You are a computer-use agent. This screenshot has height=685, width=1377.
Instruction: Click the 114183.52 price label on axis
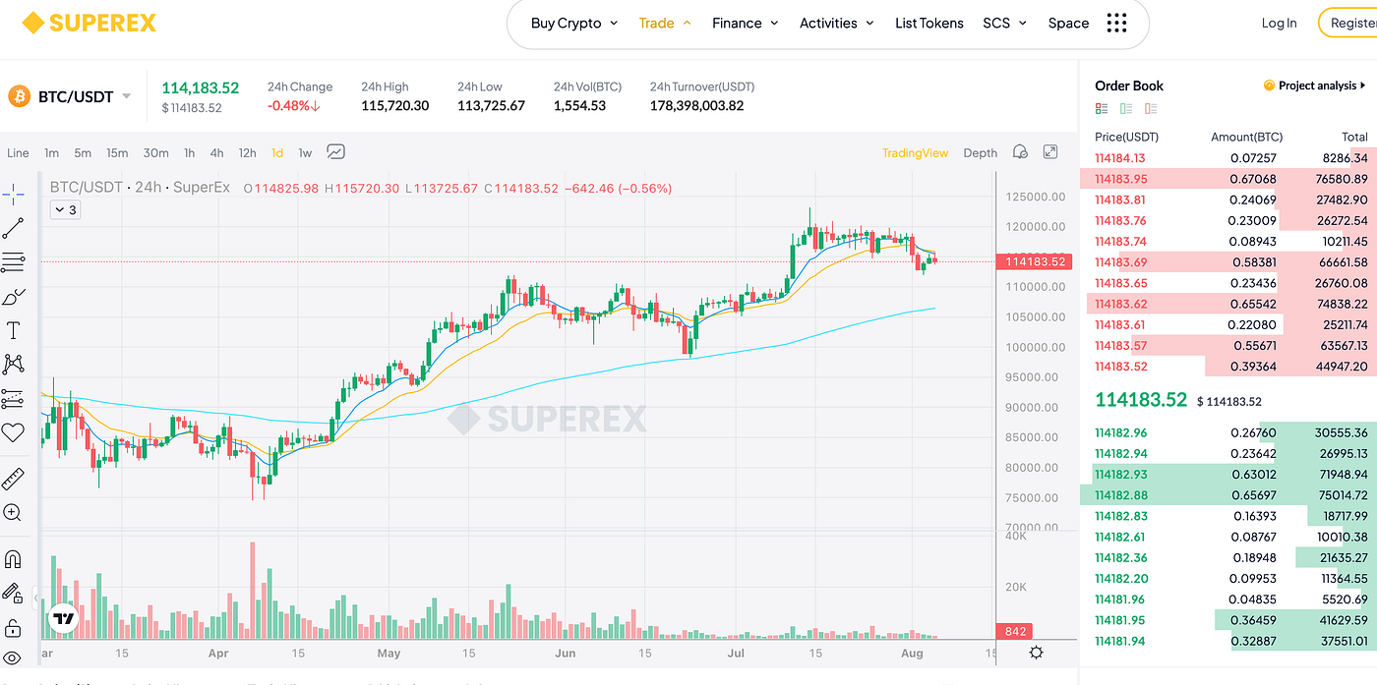click(1033, 261)
